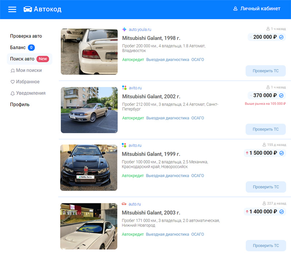The image size is (291, 257).
Task: Click the heart icon beside Избранное
Action: pos(13,82)
